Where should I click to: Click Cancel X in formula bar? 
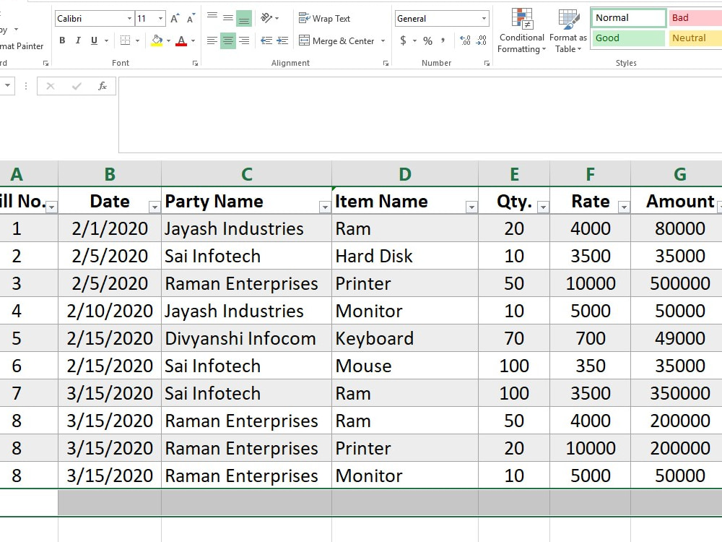coord(51,86)
